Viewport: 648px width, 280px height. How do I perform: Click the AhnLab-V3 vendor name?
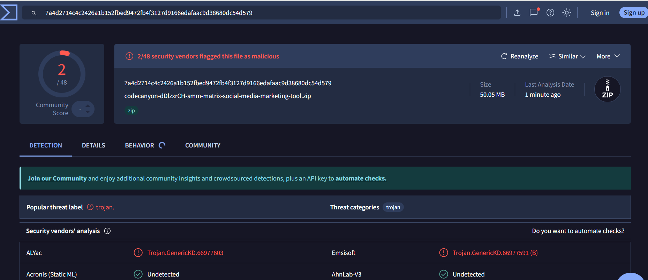pos(346,274)
